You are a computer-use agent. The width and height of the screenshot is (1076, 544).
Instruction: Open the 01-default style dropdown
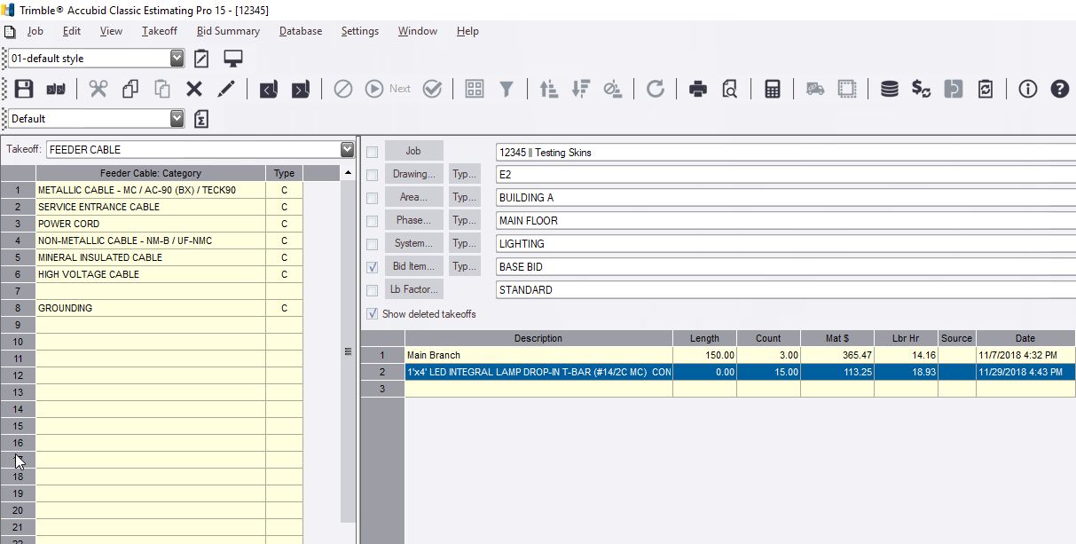click(177, 59)
